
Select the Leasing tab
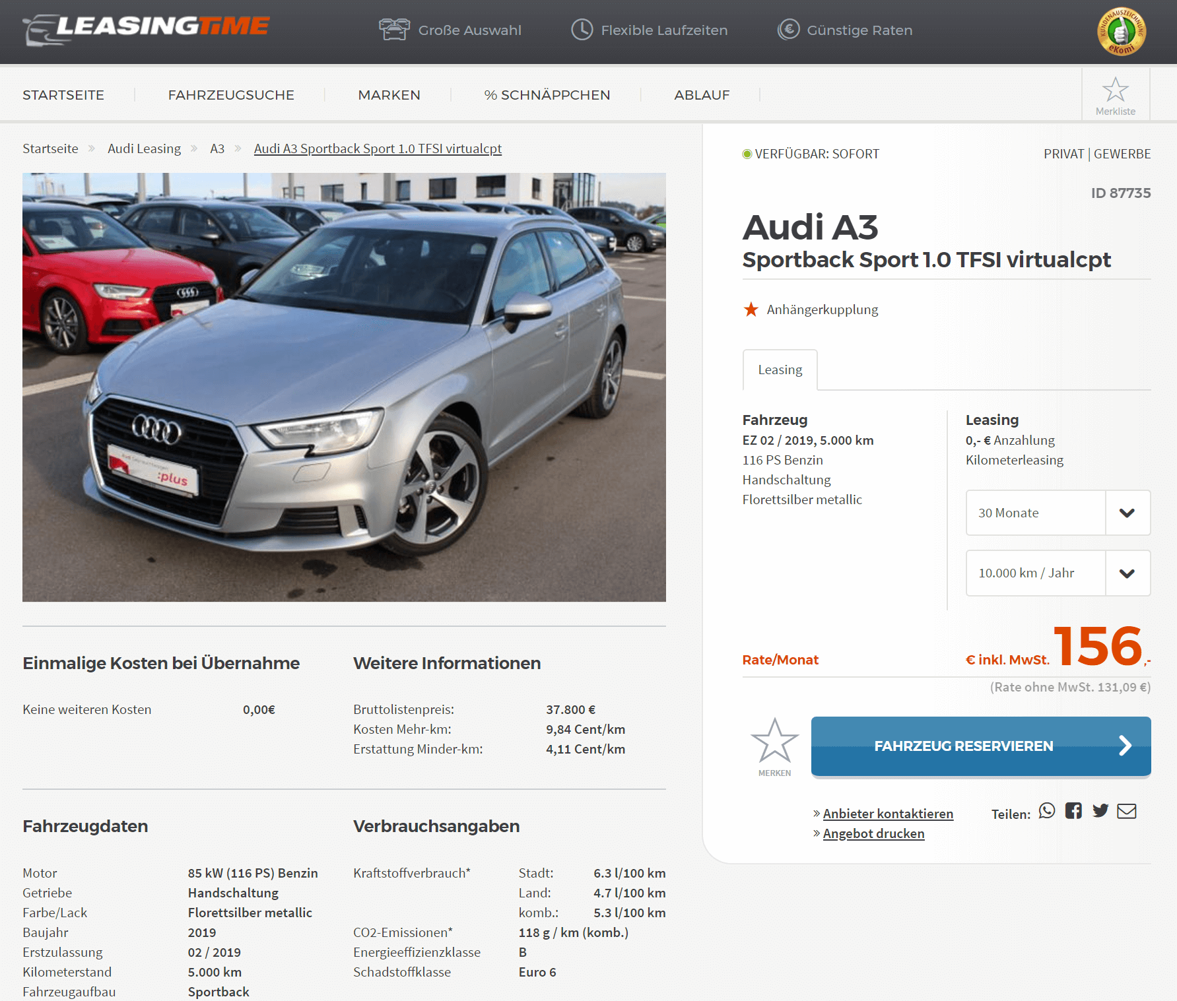[780, 370]
